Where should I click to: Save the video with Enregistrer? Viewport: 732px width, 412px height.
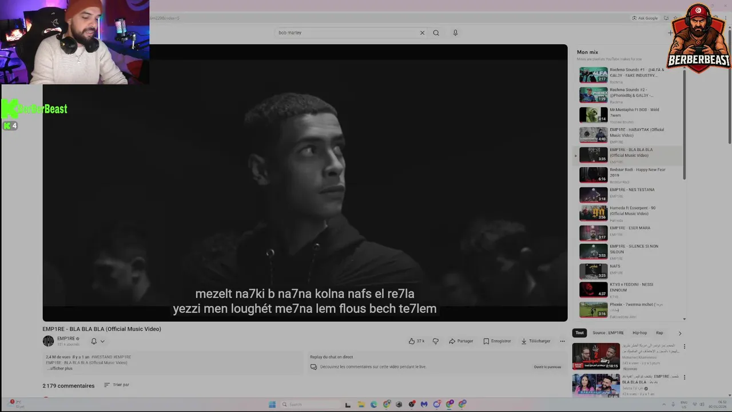pos(497,341)
